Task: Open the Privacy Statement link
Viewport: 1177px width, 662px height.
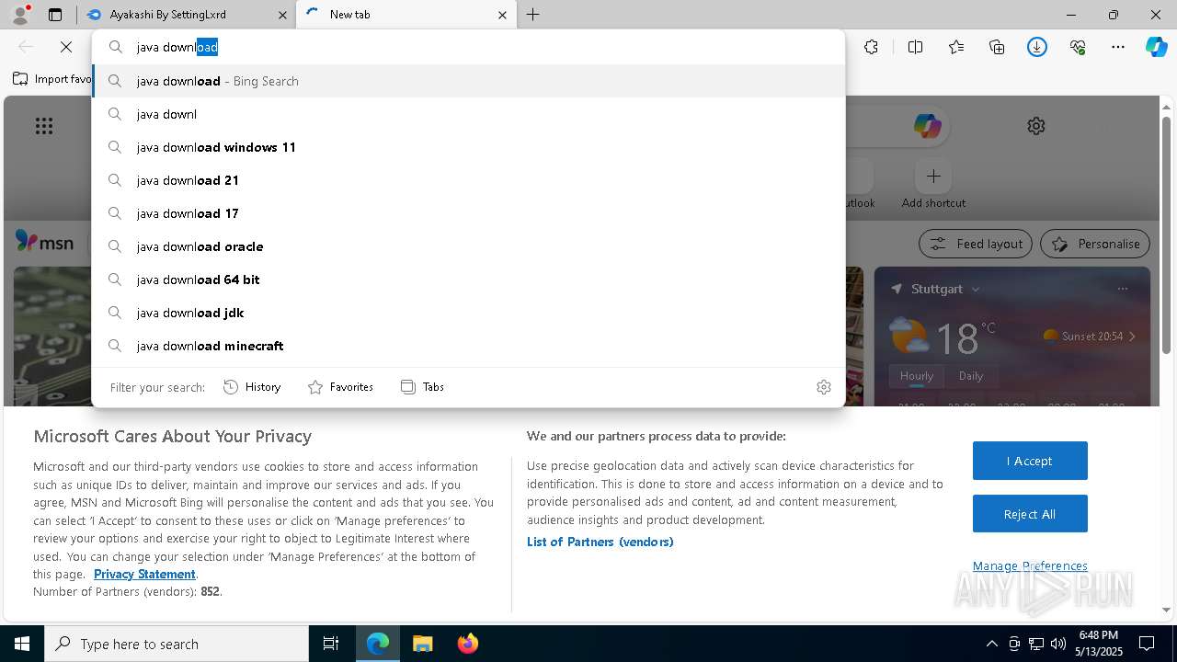Action: pyautogui.click(x=144, y=574)
